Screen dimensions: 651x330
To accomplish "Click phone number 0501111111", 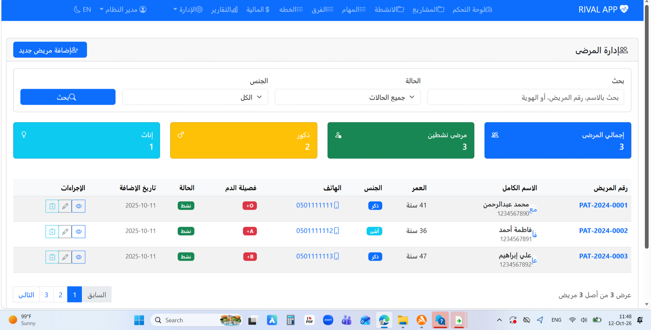I will point(317,205).
